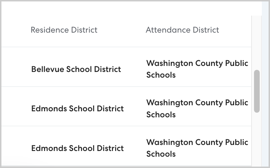Select the last Edmonds School District cell
Screen dimensions: 270x168
[x=77, y=148]
